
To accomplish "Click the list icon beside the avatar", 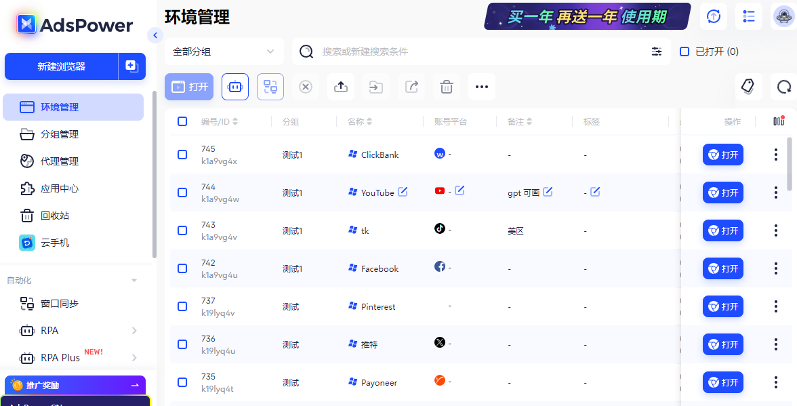I will (749, 16).
